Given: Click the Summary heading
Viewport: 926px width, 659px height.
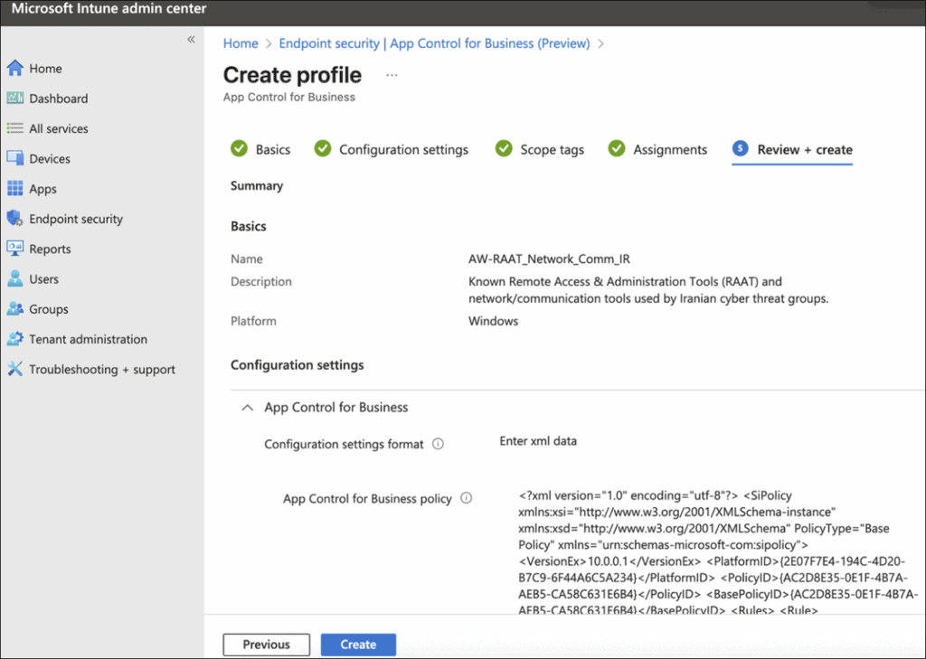Looking at the screenshot, I should click(x=256, y=186).
